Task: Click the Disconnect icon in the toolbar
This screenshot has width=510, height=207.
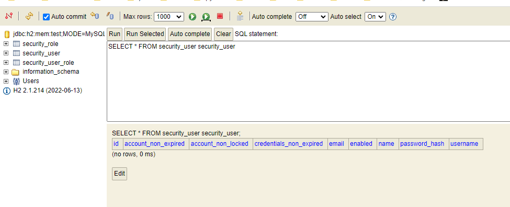Action: [x=9, y=16]
